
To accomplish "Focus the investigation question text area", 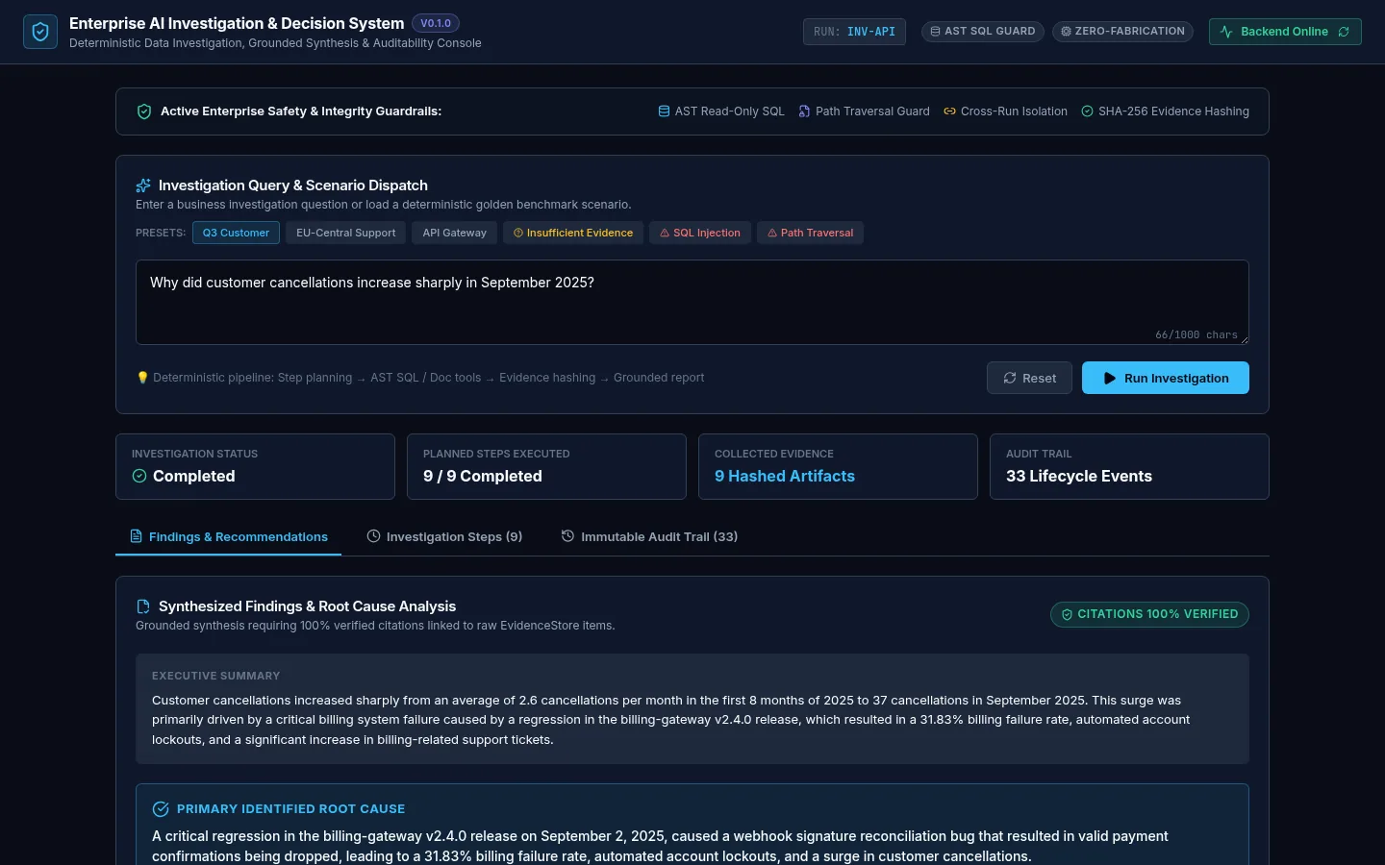I will (x=692, y=302).
